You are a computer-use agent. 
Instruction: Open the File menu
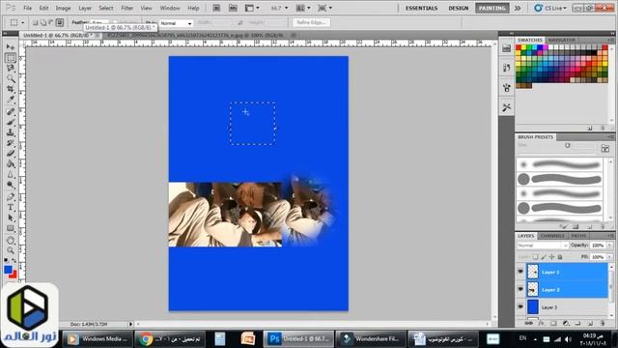(x=28, y=8)
